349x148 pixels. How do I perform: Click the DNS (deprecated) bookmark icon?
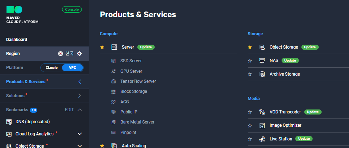tap(9, 122)
